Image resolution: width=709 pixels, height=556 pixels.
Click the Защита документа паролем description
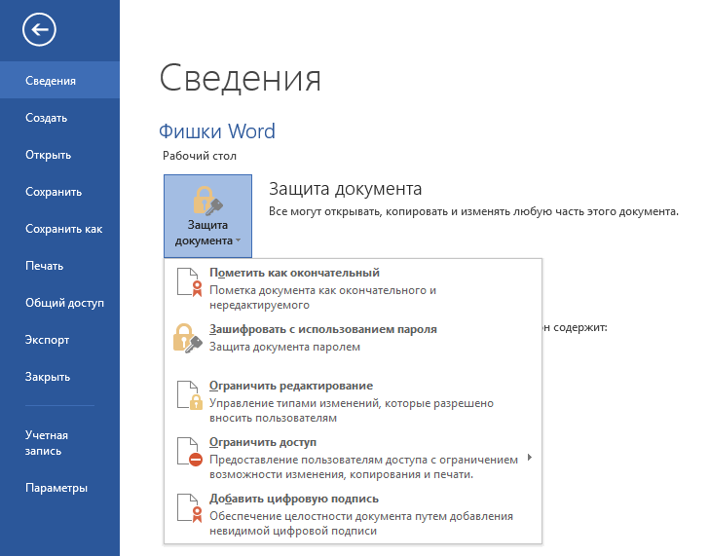click(x=284, y=348)
